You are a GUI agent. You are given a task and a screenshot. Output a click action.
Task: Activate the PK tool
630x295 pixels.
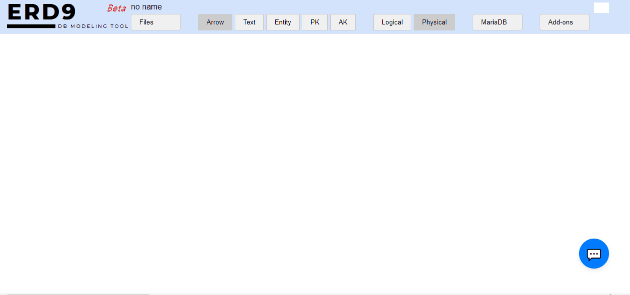[x=315, y=22]
